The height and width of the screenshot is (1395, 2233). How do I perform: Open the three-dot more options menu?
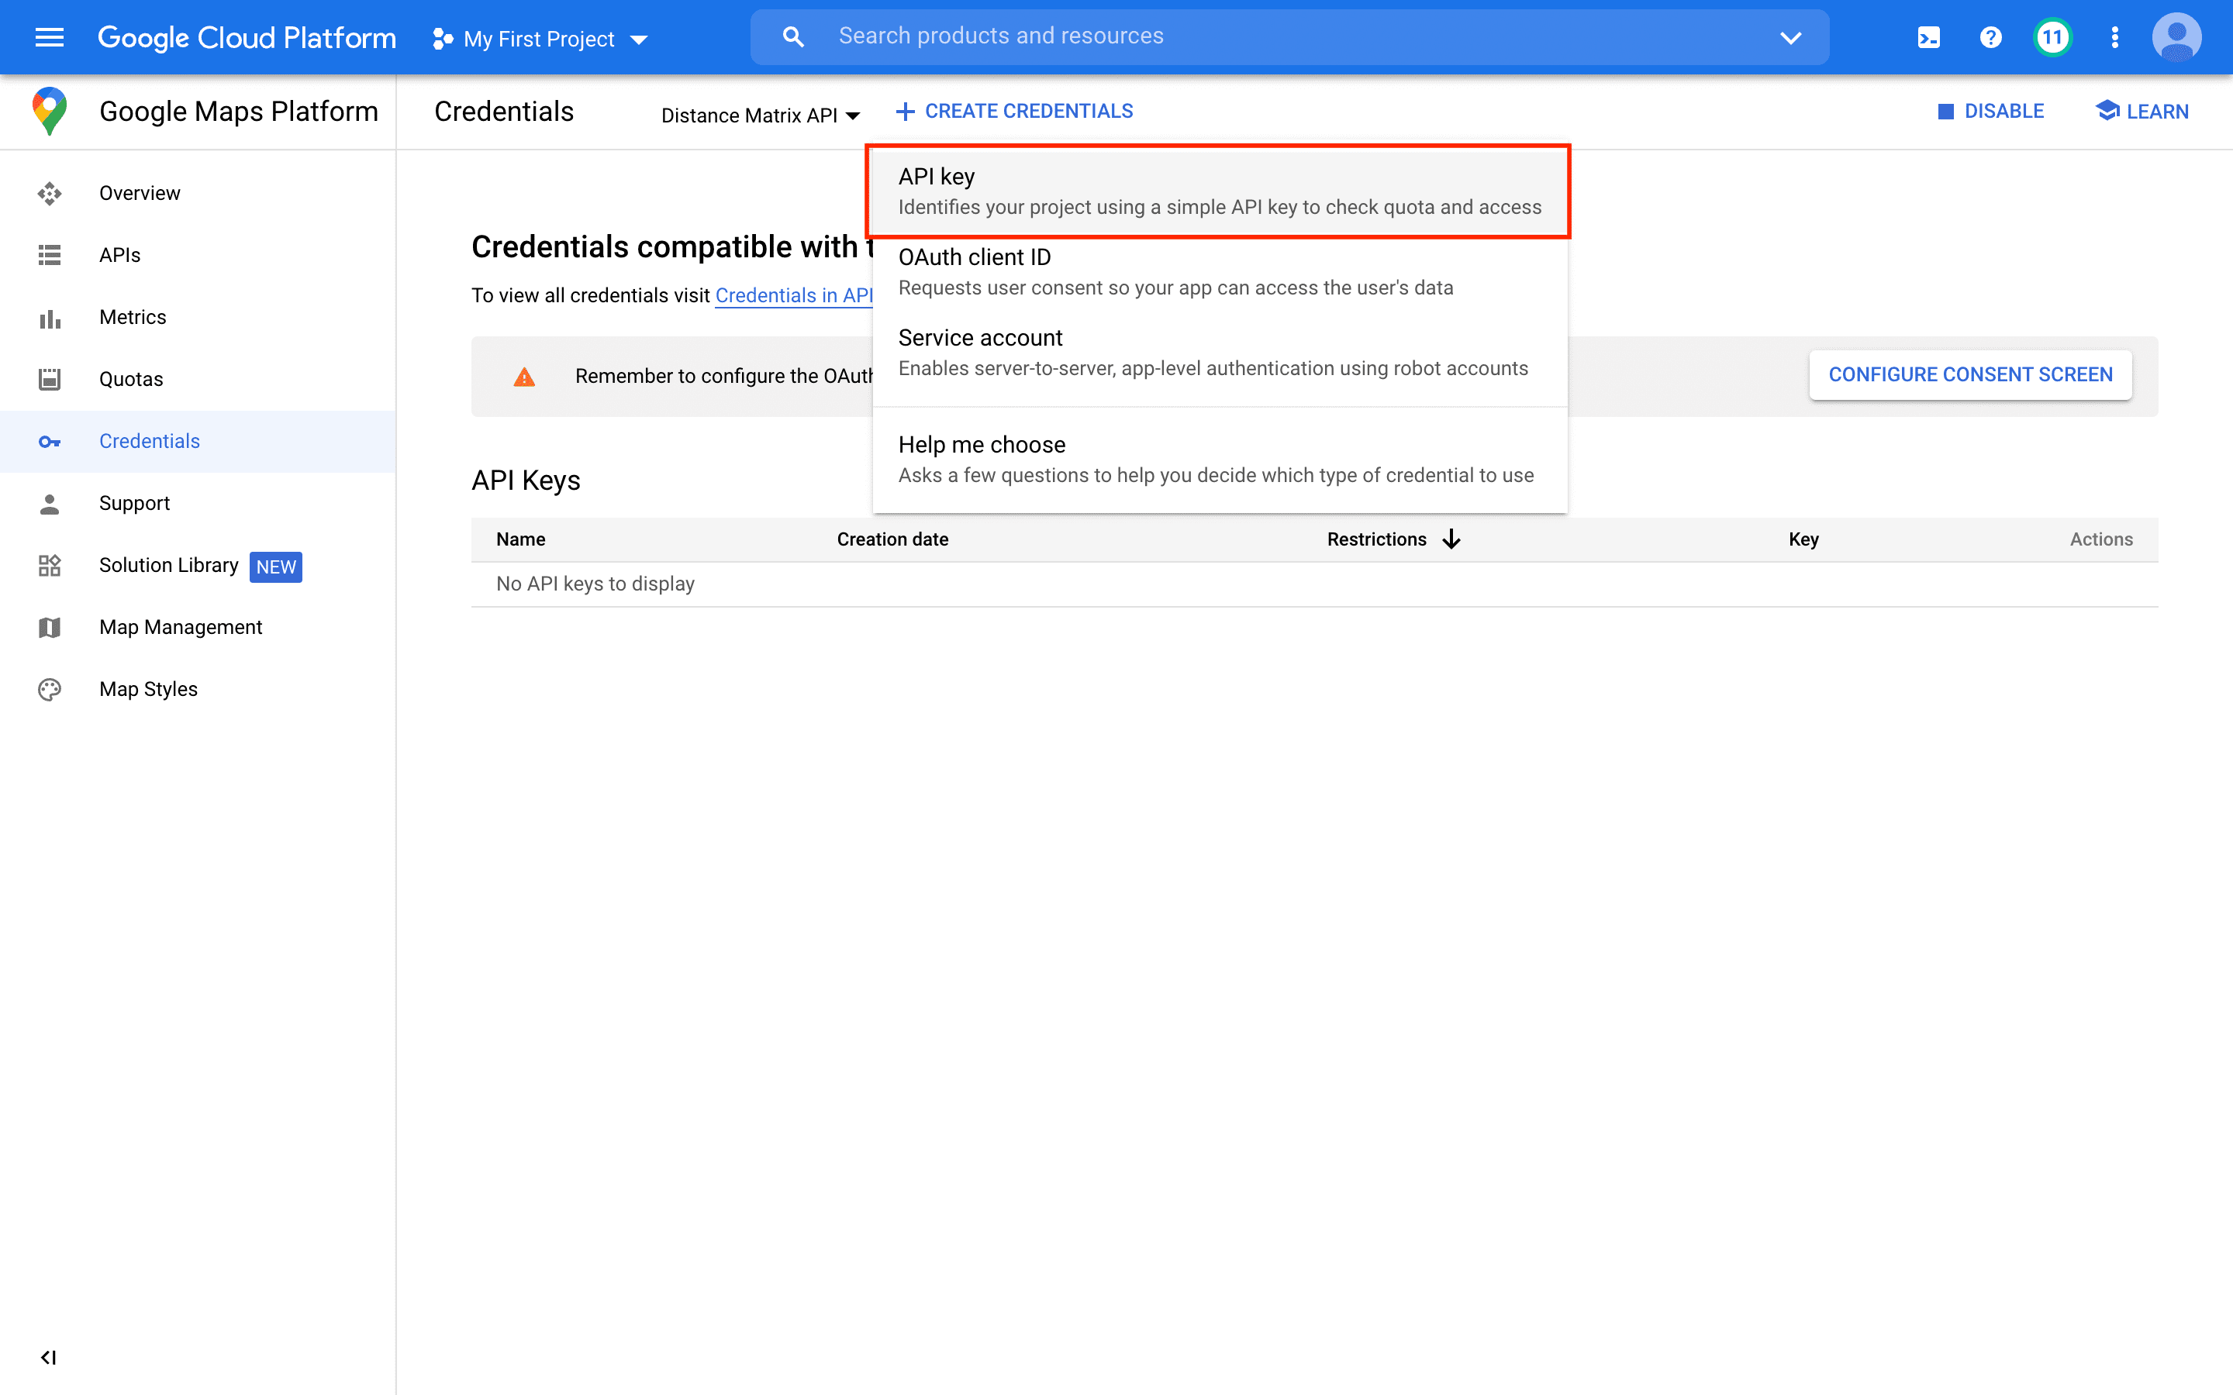2115,38
